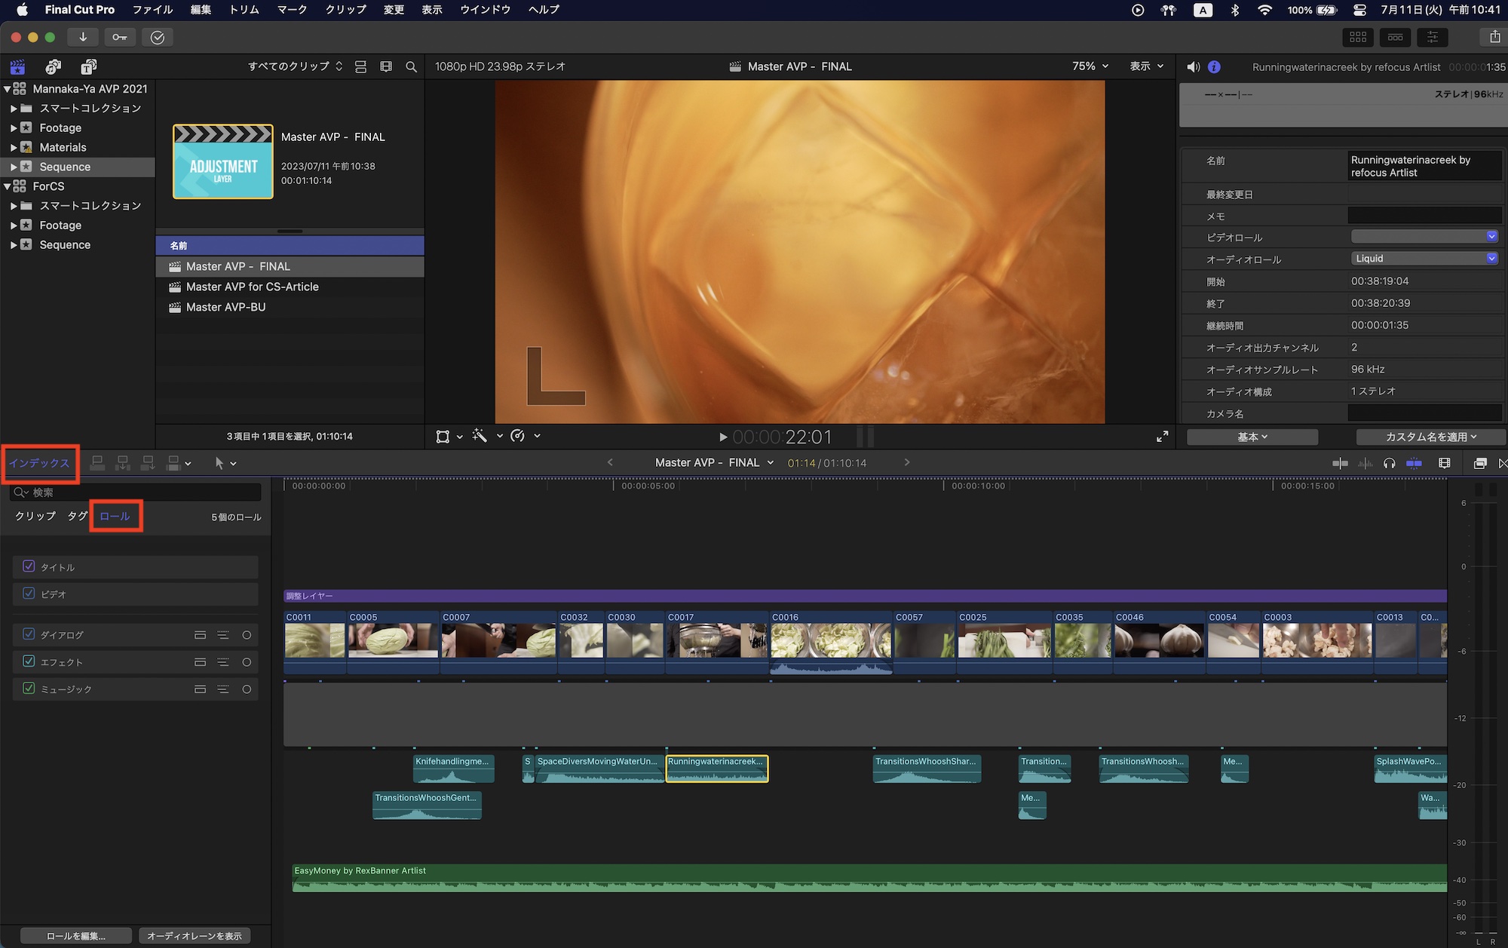Viewport: 1508px width, 948px height.
Task: Open the titles and generators sidebar
Action: point(88,66)
